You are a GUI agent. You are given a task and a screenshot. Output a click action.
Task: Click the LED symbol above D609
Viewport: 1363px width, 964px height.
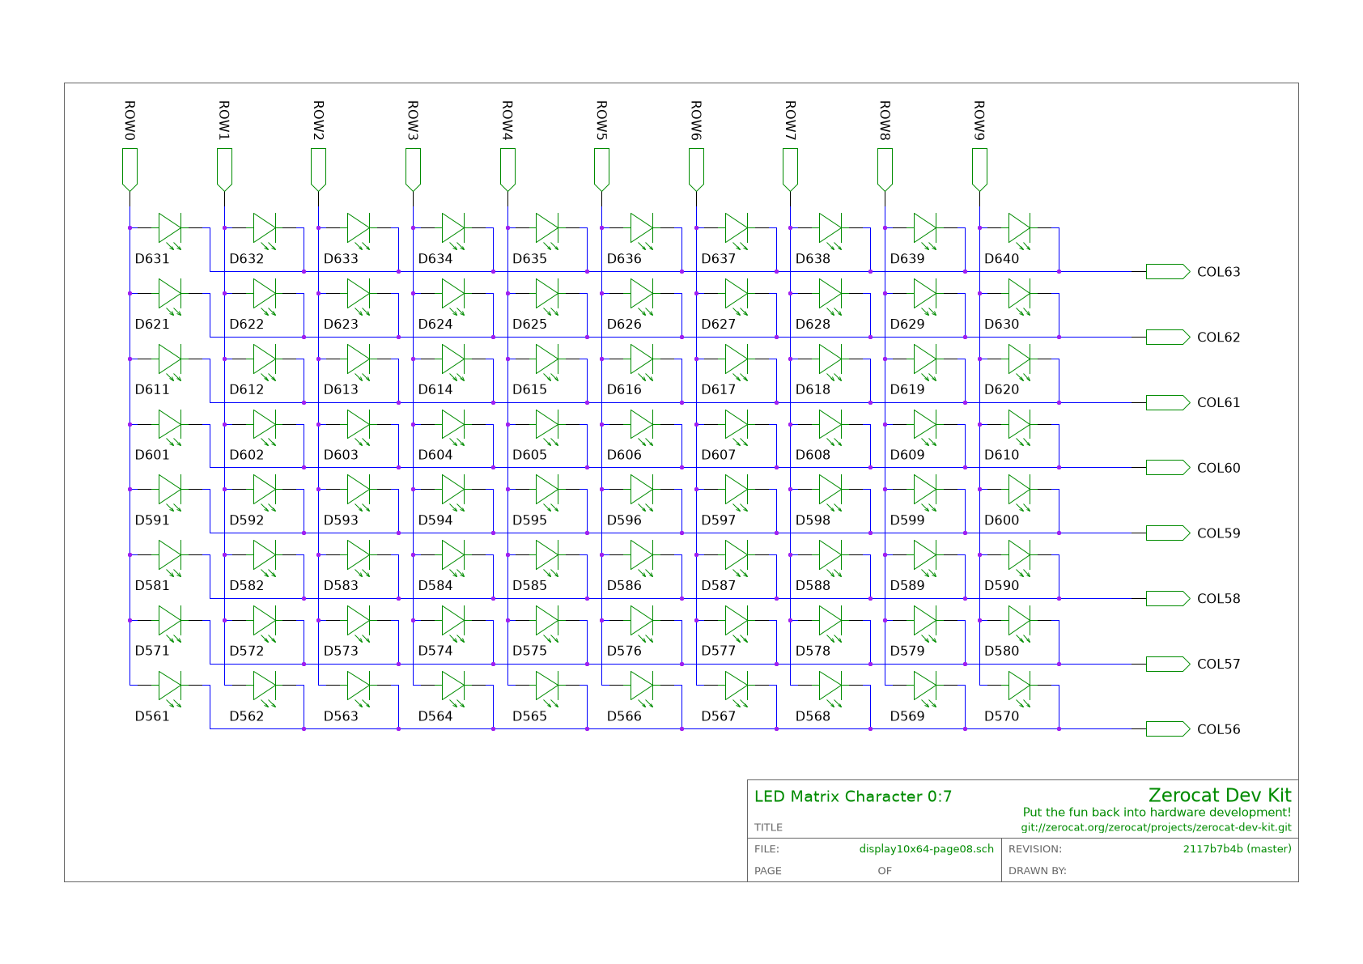click(x=925, y=426)
